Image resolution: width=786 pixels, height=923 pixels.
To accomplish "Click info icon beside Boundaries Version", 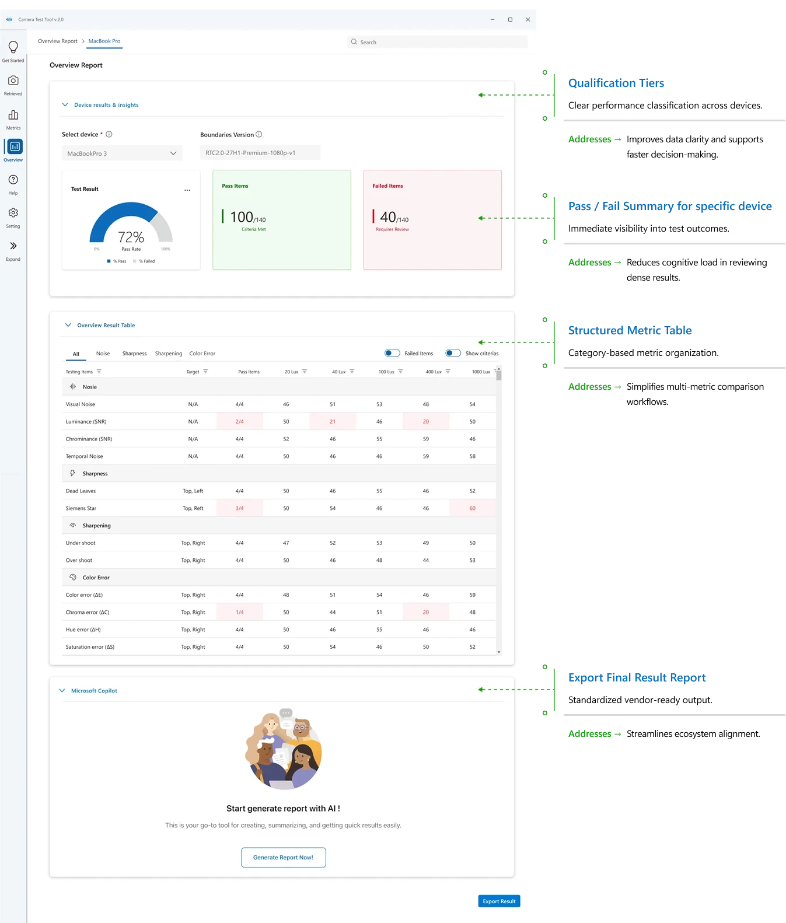I will 259,134.
